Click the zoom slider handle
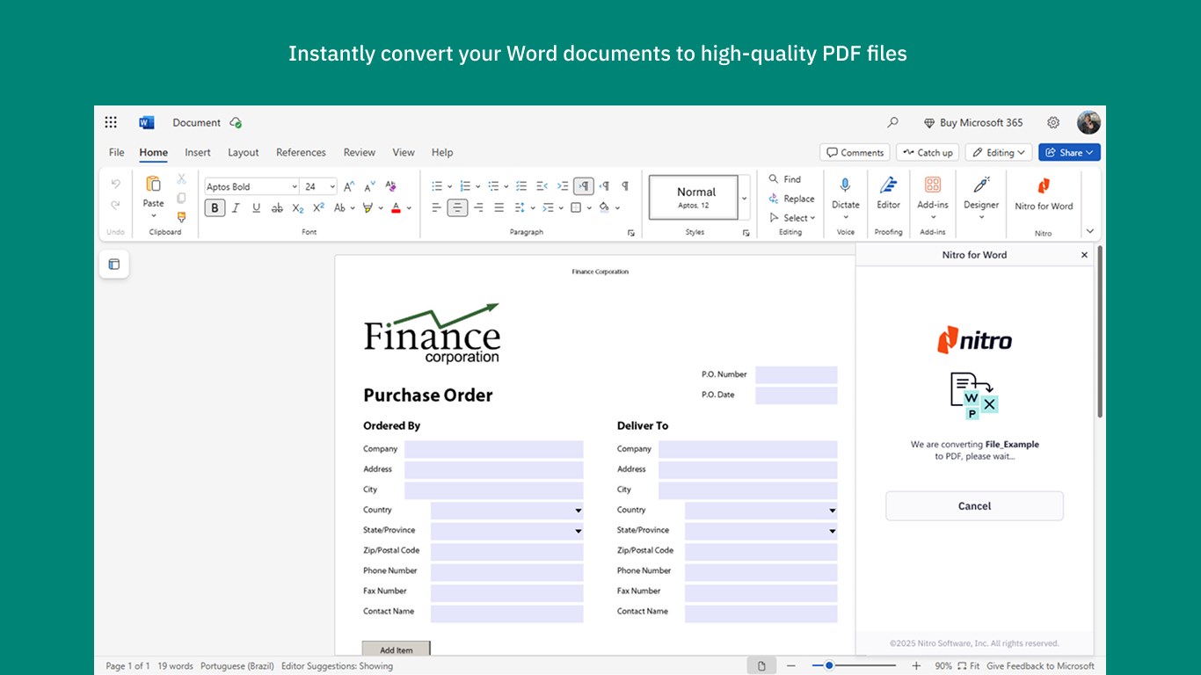1201x675 pixels. pyautogui.click(x=829, y=666)
